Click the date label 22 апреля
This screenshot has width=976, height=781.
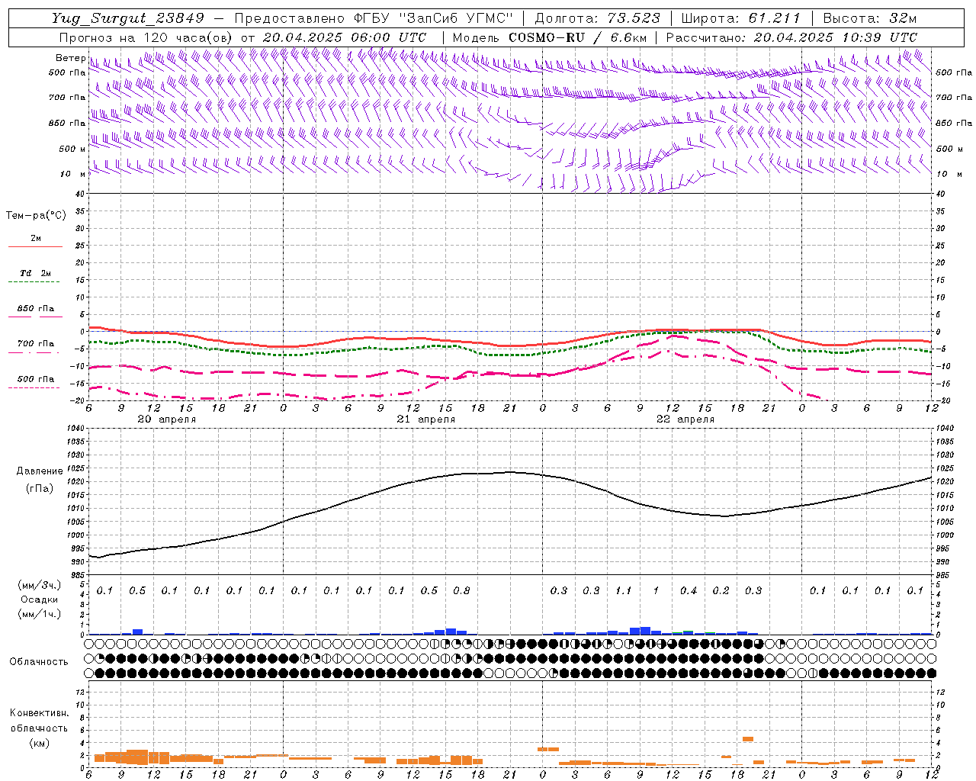(685, 419)
